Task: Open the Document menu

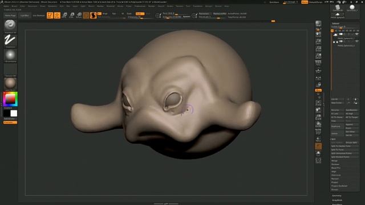Action: (33, 6)
